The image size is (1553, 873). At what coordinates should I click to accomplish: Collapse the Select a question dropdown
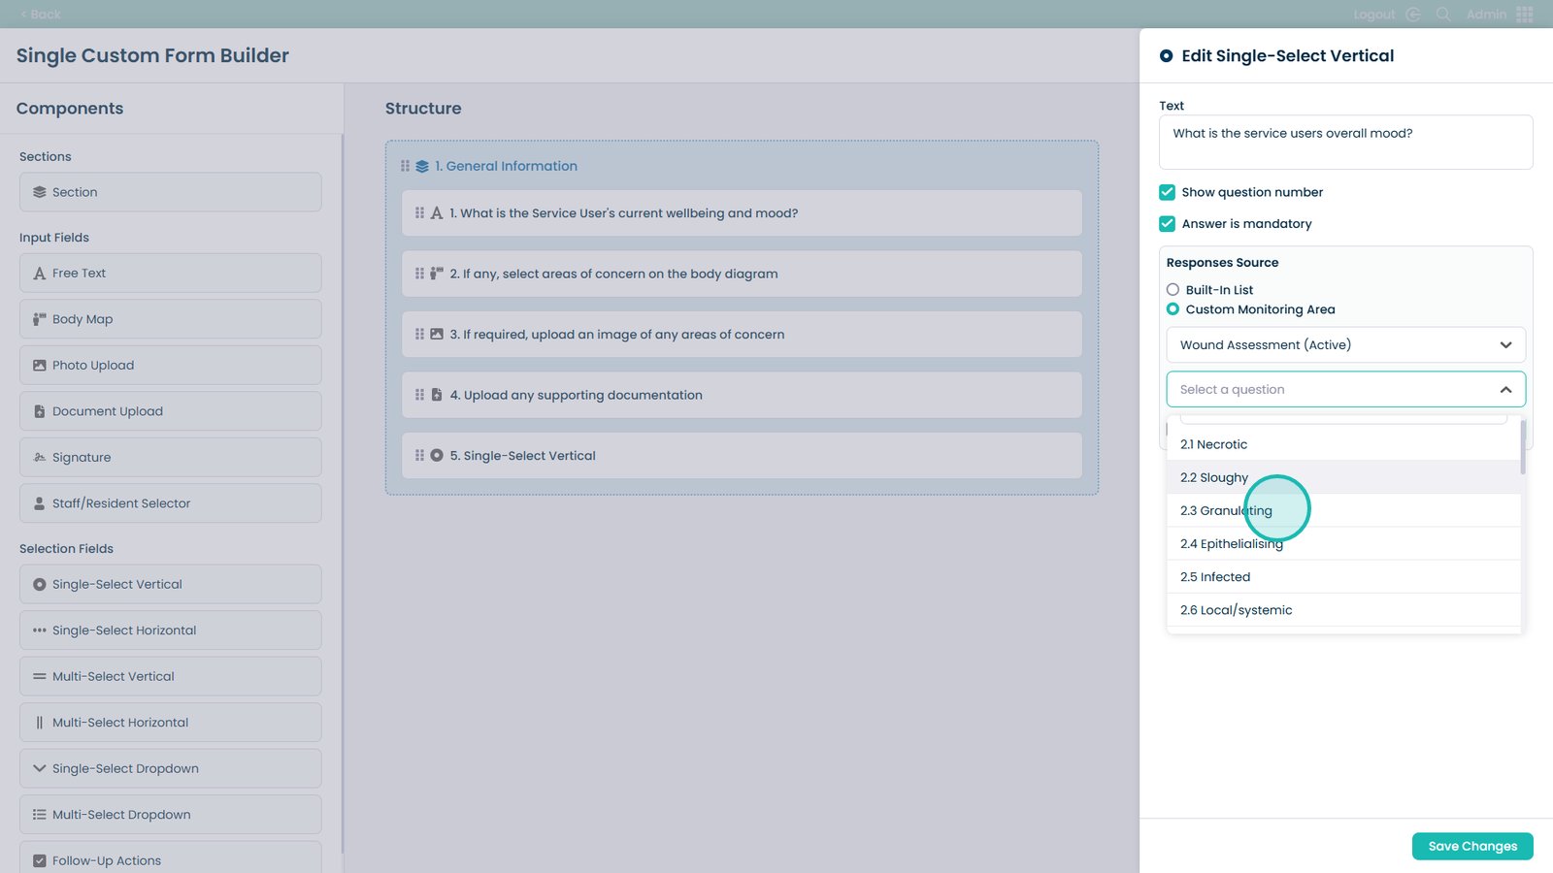coord(1505,390)
